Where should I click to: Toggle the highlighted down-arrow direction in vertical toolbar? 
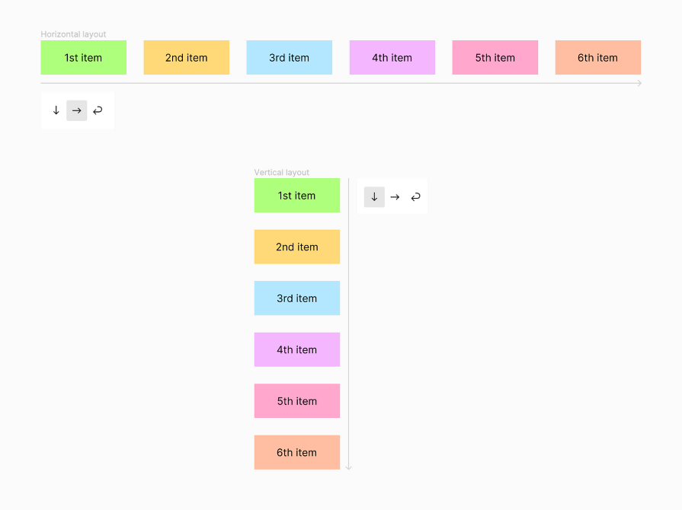pos(374,196)
